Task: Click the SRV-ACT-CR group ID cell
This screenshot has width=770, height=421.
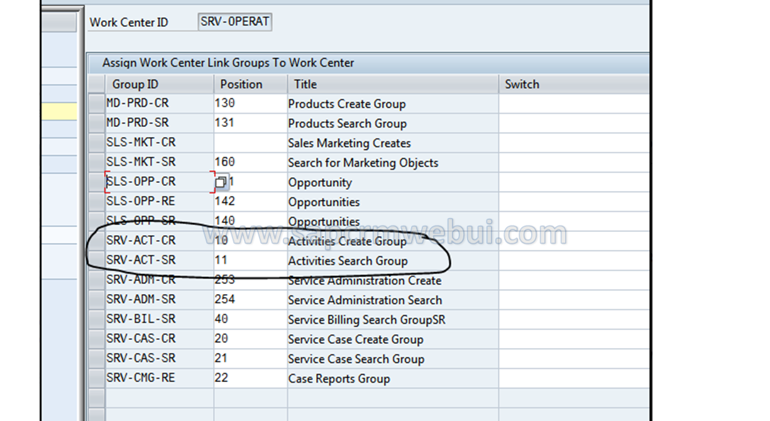Action: (x=160, y=241)
